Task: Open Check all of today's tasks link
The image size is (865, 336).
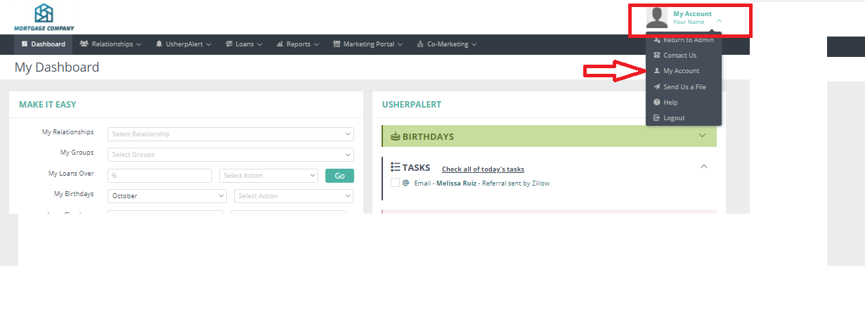Action: tap(483, 169)
